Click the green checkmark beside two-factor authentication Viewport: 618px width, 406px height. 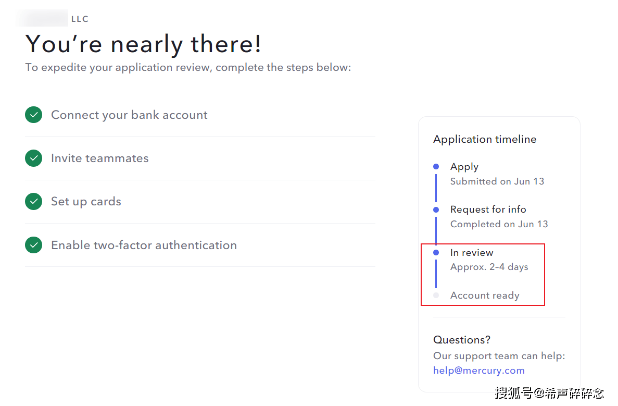[33, 245]
